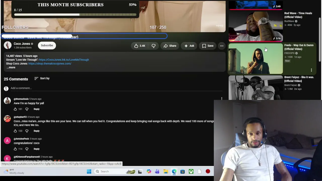Viewport: 322px width, 181px height.
Task: Click the page vertical scrollbar
Action: point(320,39)
